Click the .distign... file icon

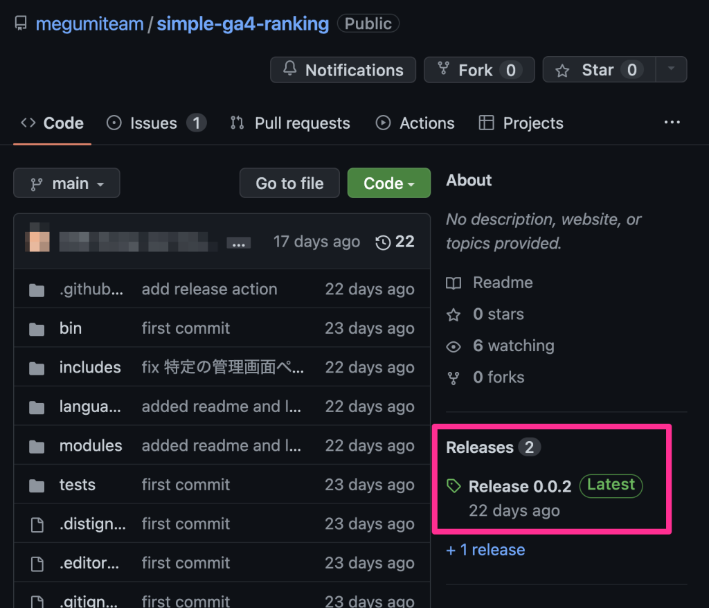click(x=37, y=525)
